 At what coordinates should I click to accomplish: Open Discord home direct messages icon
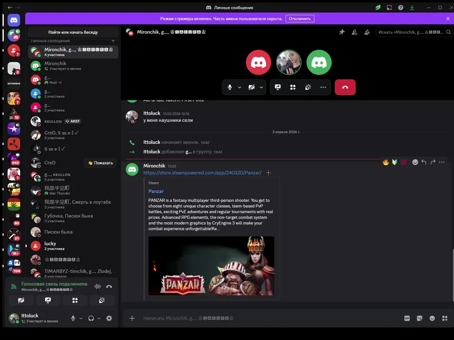pos(14,20)
